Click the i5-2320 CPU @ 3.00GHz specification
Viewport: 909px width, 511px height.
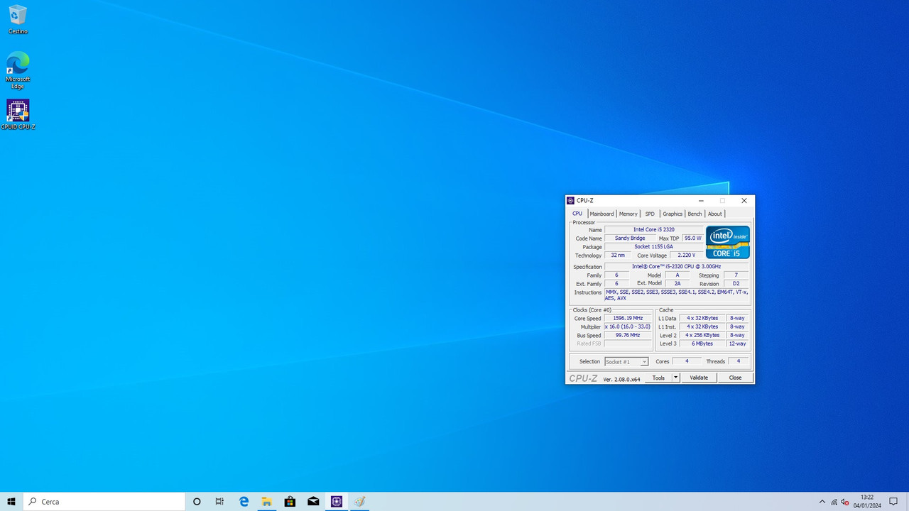pyautogui.click(x=676, y=267)
